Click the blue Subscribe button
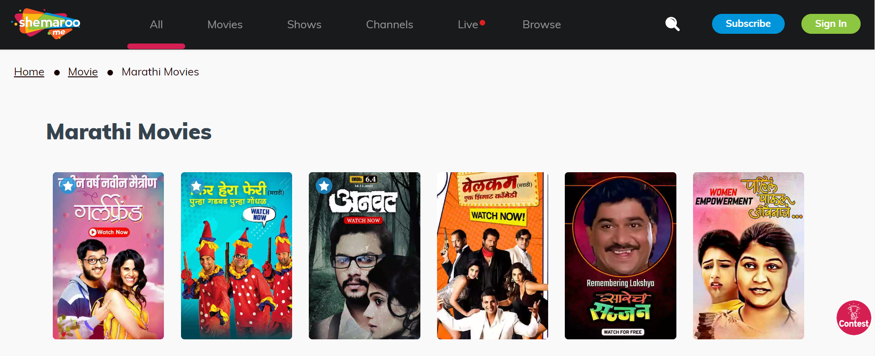The width and height of the screenshot is (875, 356). tap(748, 24)
